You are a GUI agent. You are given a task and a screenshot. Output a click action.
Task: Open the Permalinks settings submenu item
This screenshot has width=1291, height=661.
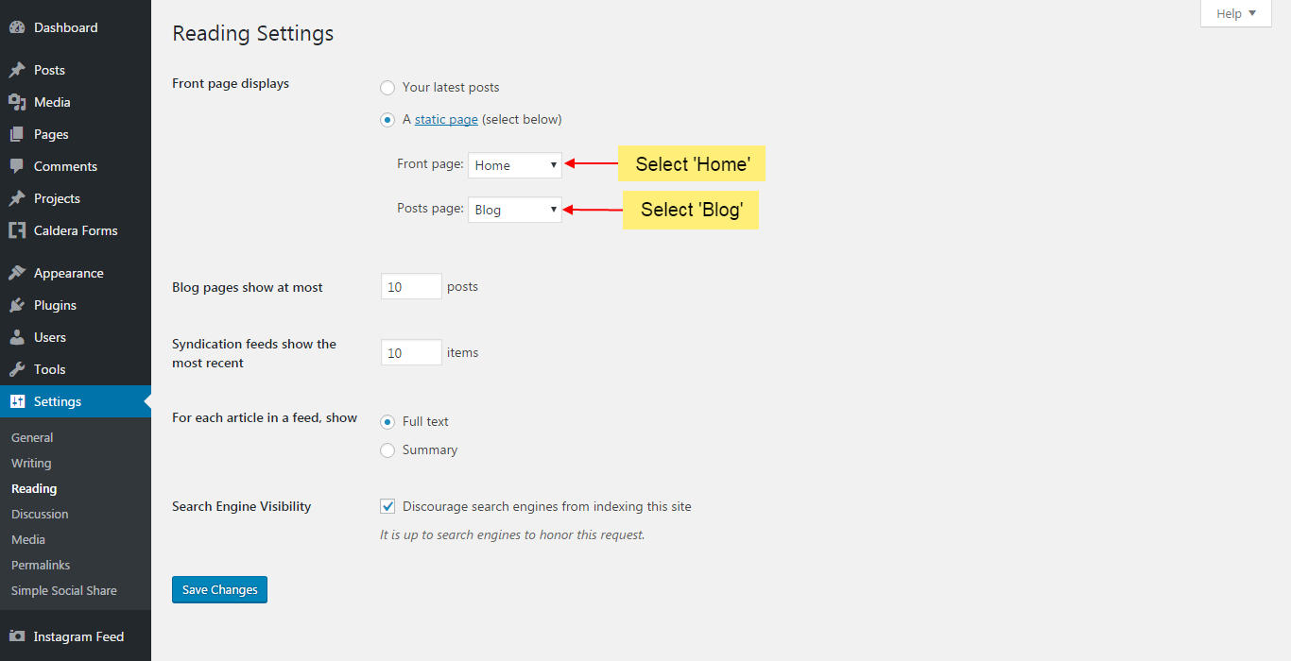tap(41, 565)
